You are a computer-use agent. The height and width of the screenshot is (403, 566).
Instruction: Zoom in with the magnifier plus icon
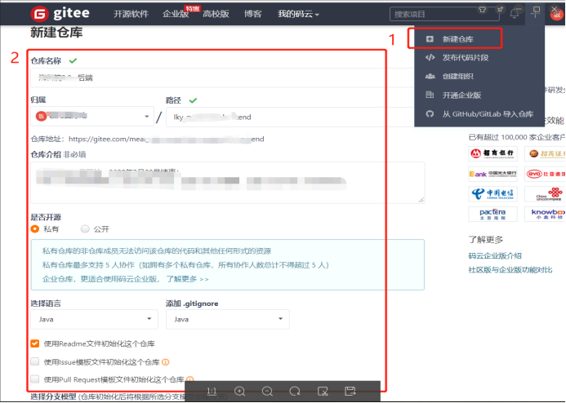[x=239, y=391]
